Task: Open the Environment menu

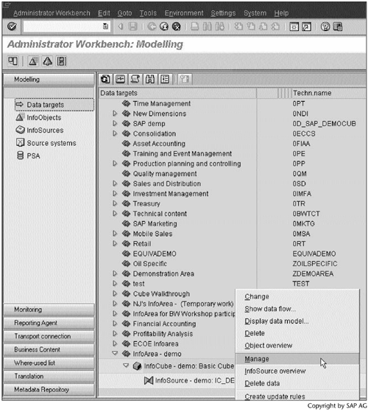Action: [184, 13]
